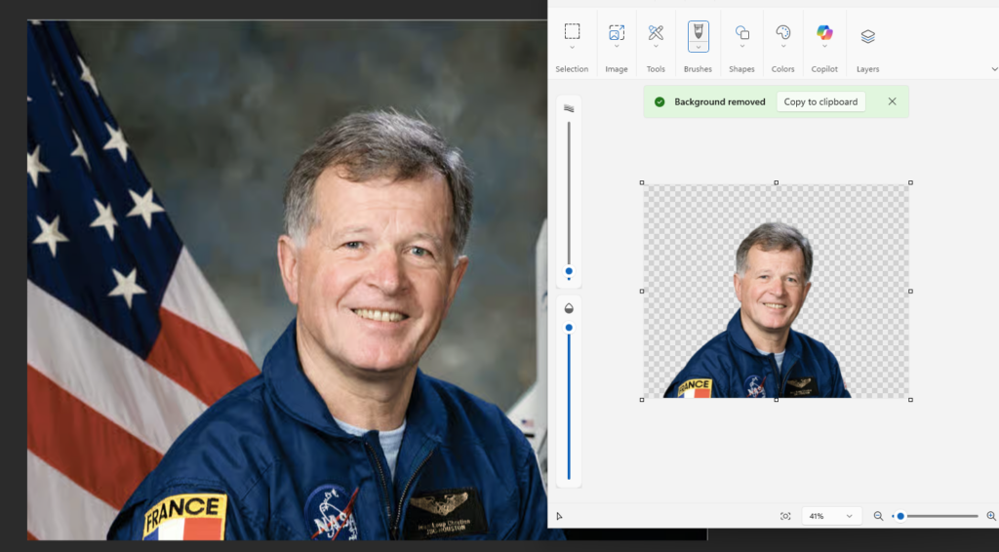Click the Tools pencil and brush icon
Image resolution: width=999 pixels, height=552 pixels.
(x=656, y=32)
